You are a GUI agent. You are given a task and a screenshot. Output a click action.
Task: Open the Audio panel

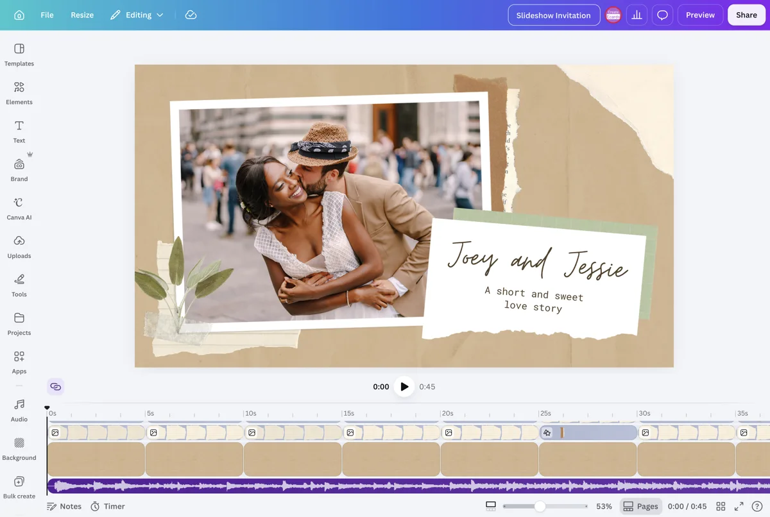tap(19, 411)
